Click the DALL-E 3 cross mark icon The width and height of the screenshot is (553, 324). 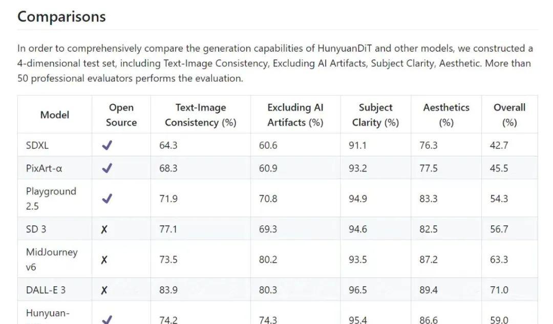pos(104,290)
